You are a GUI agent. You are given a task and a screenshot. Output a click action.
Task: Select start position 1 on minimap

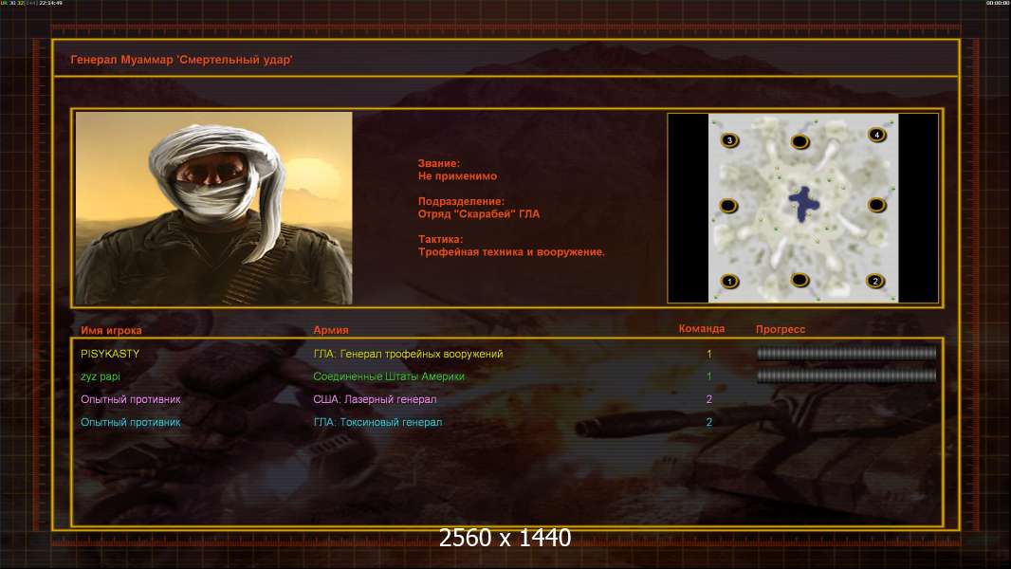[729, 281]
